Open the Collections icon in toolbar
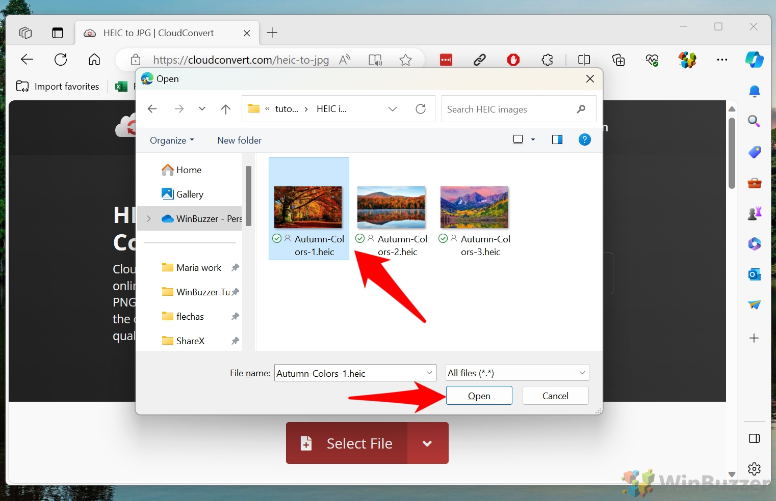 (618, 60)
